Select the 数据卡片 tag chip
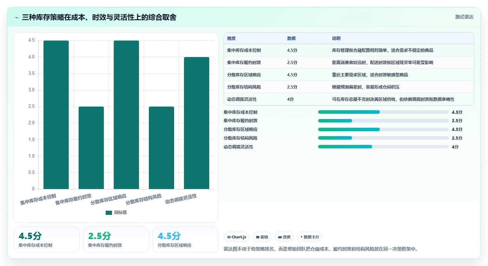Viewport: 488px width, 266px height. click(310, 237)
